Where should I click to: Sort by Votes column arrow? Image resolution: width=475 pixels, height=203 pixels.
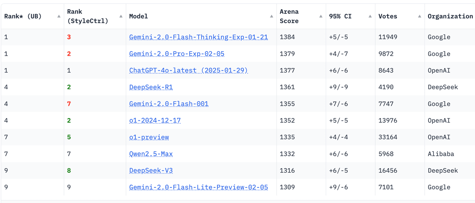[x=420, y=16]
